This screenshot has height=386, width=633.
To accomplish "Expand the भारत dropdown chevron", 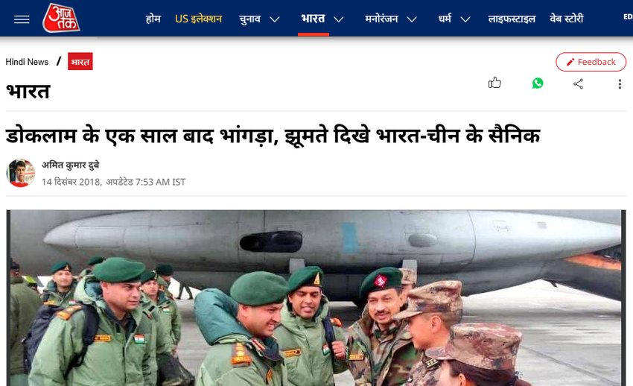I will (x=339, y=19).
